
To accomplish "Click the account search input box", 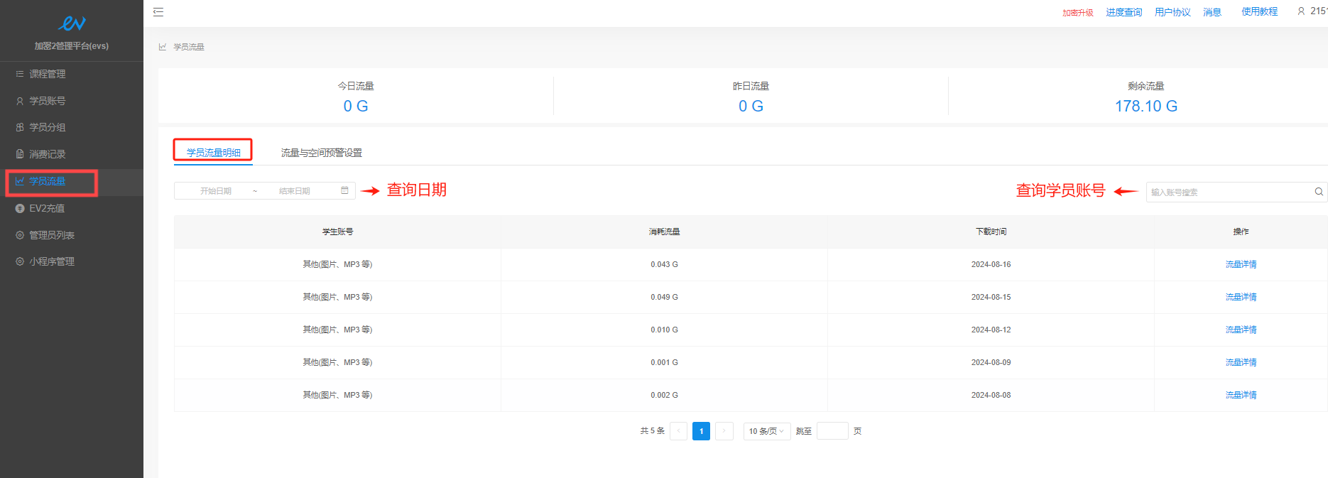I will [1229, 192].
